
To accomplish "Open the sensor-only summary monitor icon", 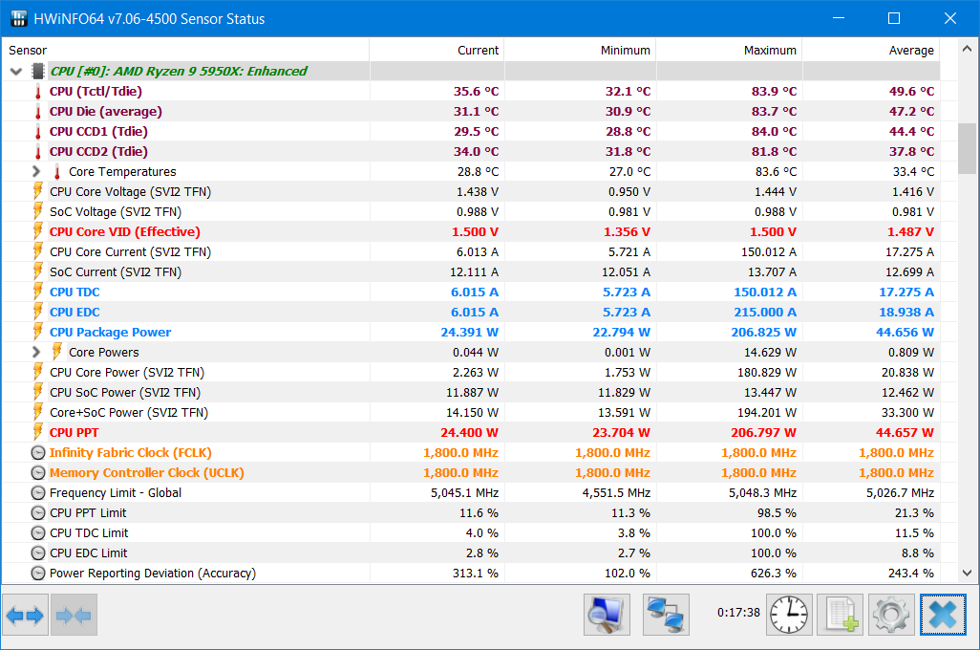I will [x=607, y=615].
